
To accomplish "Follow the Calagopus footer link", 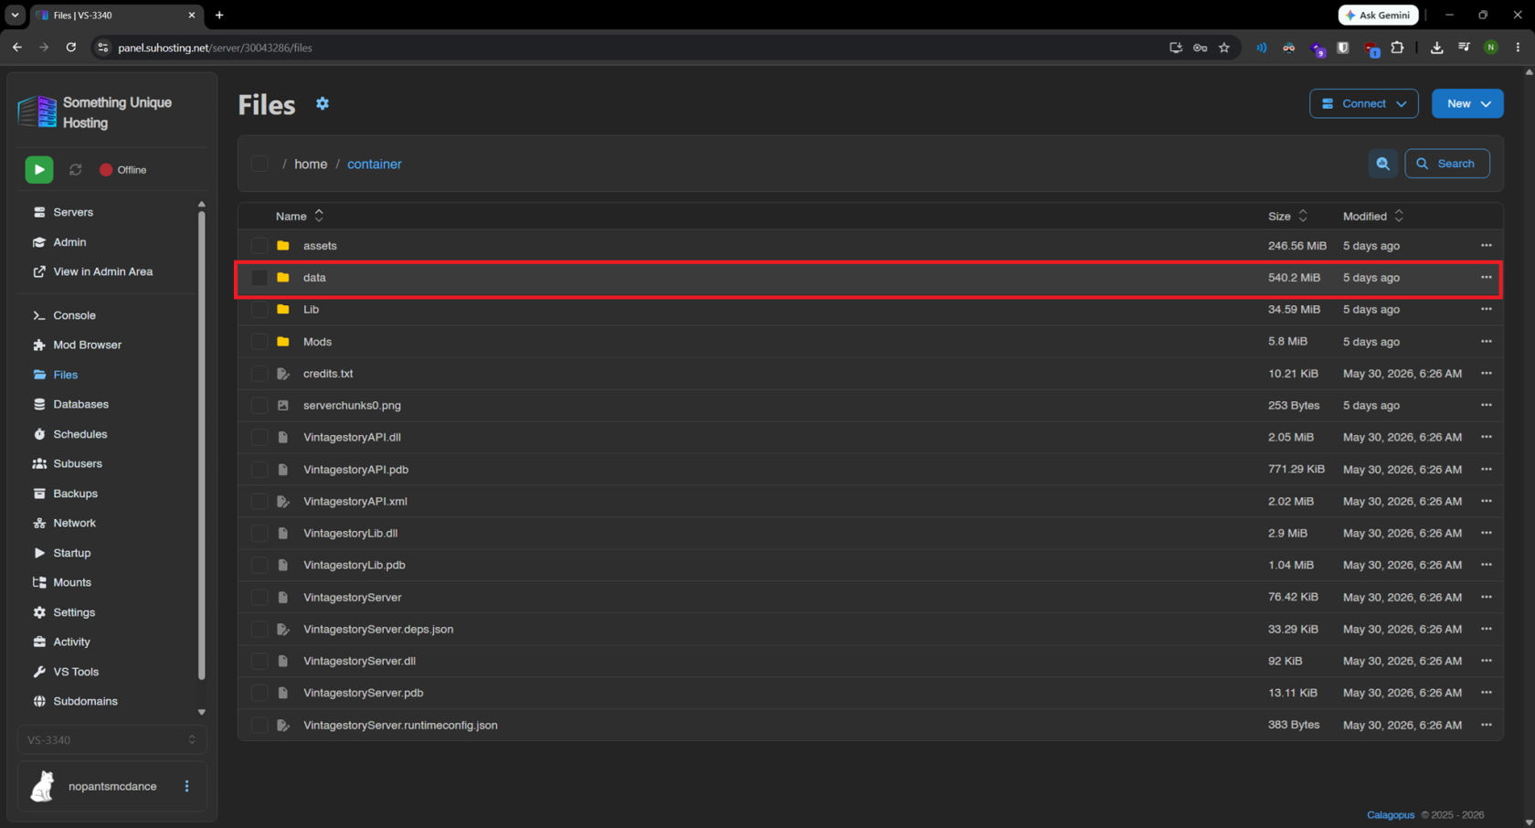I will [1391, 815].
